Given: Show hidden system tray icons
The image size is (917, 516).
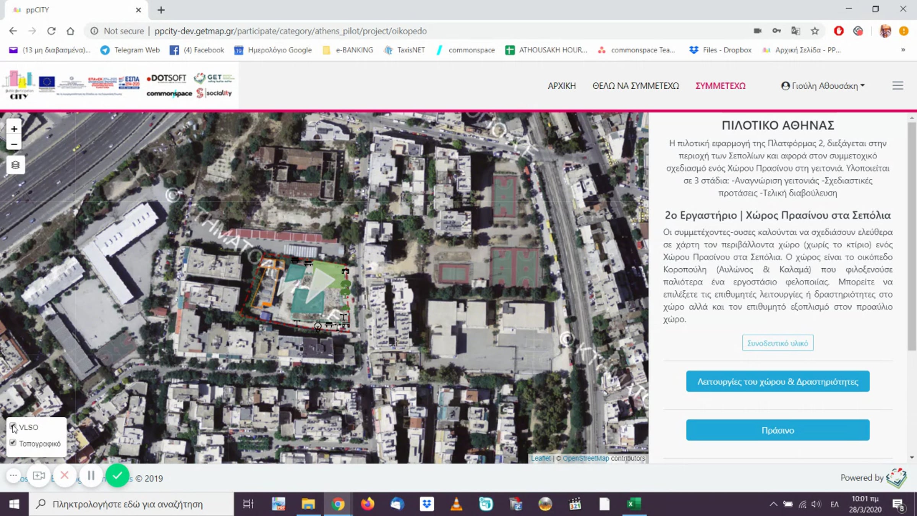Looking at the screenshot, I should (773, 504).
